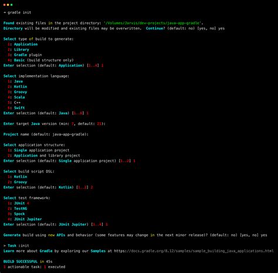Click '2: Groovy' under build script DSL
This screenshot has width=278, height=273.
point(18,182)
